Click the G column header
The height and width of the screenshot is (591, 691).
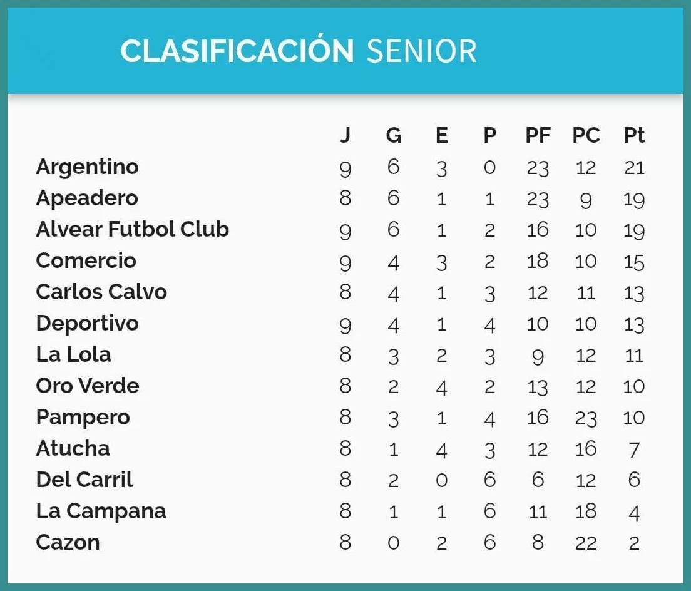tap(393, 135)
